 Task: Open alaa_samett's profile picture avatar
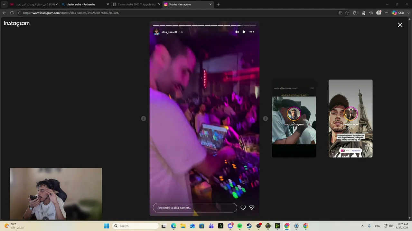click(x=156, y=32)
